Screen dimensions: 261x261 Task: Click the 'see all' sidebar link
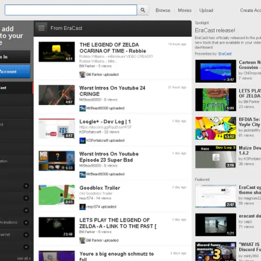coord(24,258)
